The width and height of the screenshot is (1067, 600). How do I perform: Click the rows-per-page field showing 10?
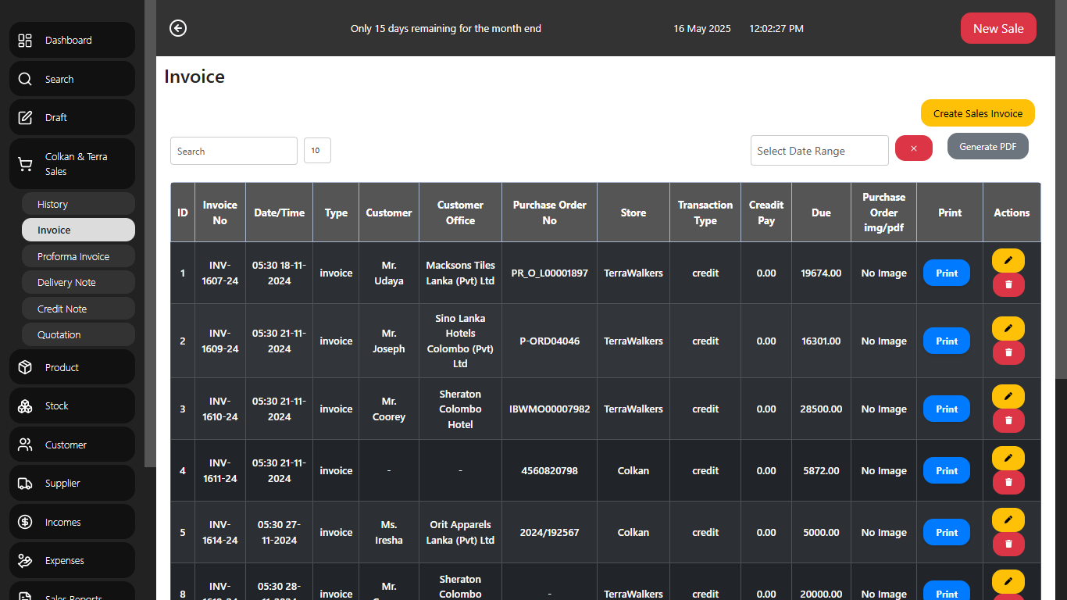(317, 151)
